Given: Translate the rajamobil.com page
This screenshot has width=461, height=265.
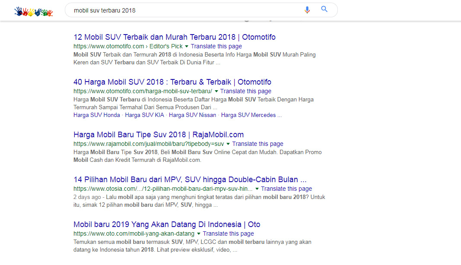Looking at the screenshot, I should [258, 144].
